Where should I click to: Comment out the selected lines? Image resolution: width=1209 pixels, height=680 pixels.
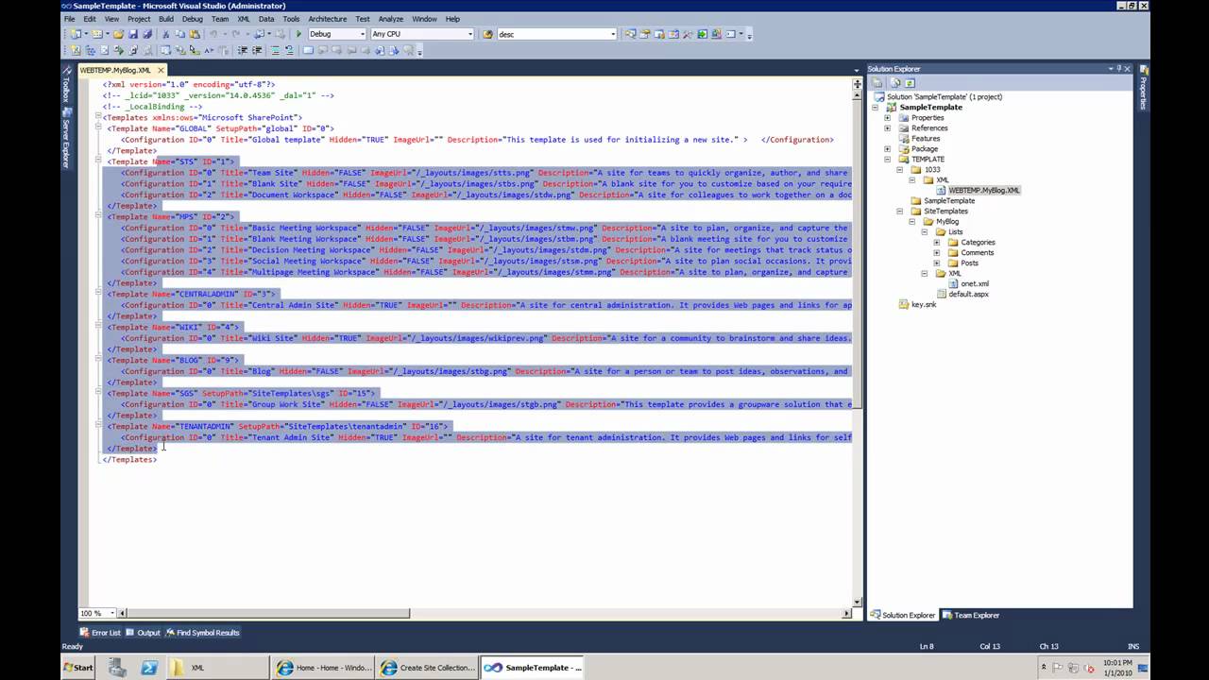pos(275,50)
